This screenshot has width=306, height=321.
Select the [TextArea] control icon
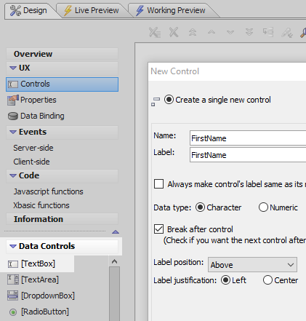(x=13, y=280)
